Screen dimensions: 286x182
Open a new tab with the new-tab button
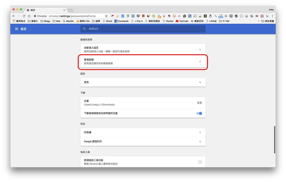point(71,10)
